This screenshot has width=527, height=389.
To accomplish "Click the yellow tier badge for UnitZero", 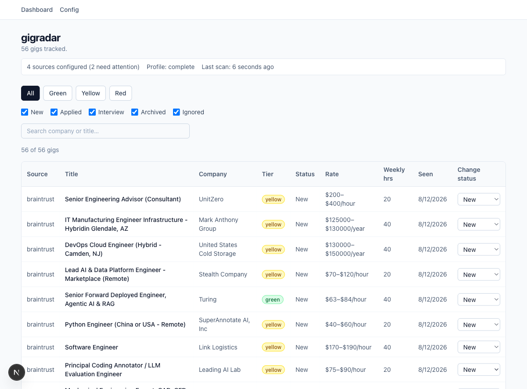I will point(274,199).
